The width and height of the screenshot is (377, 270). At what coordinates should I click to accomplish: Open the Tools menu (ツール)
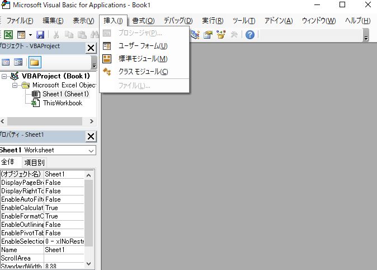click(x=244, y=21)
